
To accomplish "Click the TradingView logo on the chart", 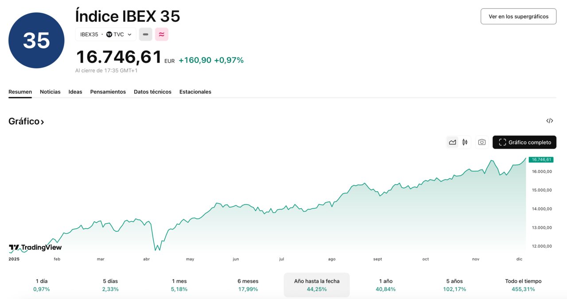I will [x=35, y=247].
